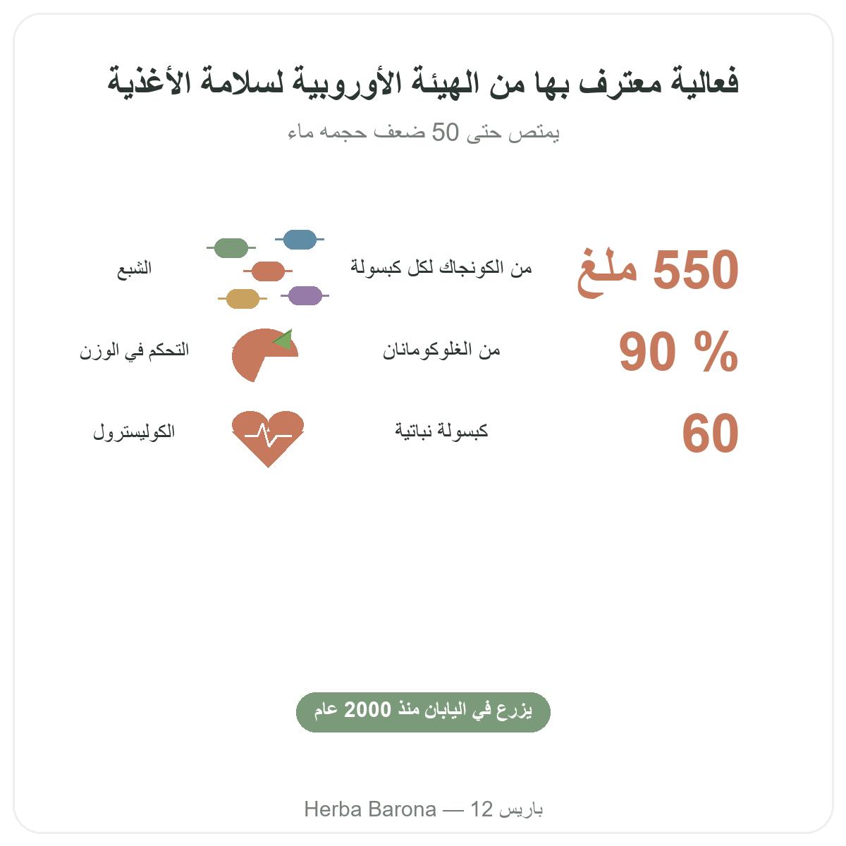Select the blue capsule icon
Viewport: 846px width, 846px height.
[300, 240]
